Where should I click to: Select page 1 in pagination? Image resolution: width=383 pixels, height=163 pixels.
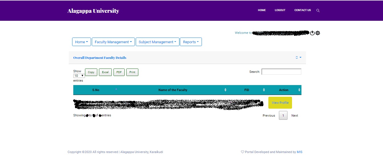283,115
